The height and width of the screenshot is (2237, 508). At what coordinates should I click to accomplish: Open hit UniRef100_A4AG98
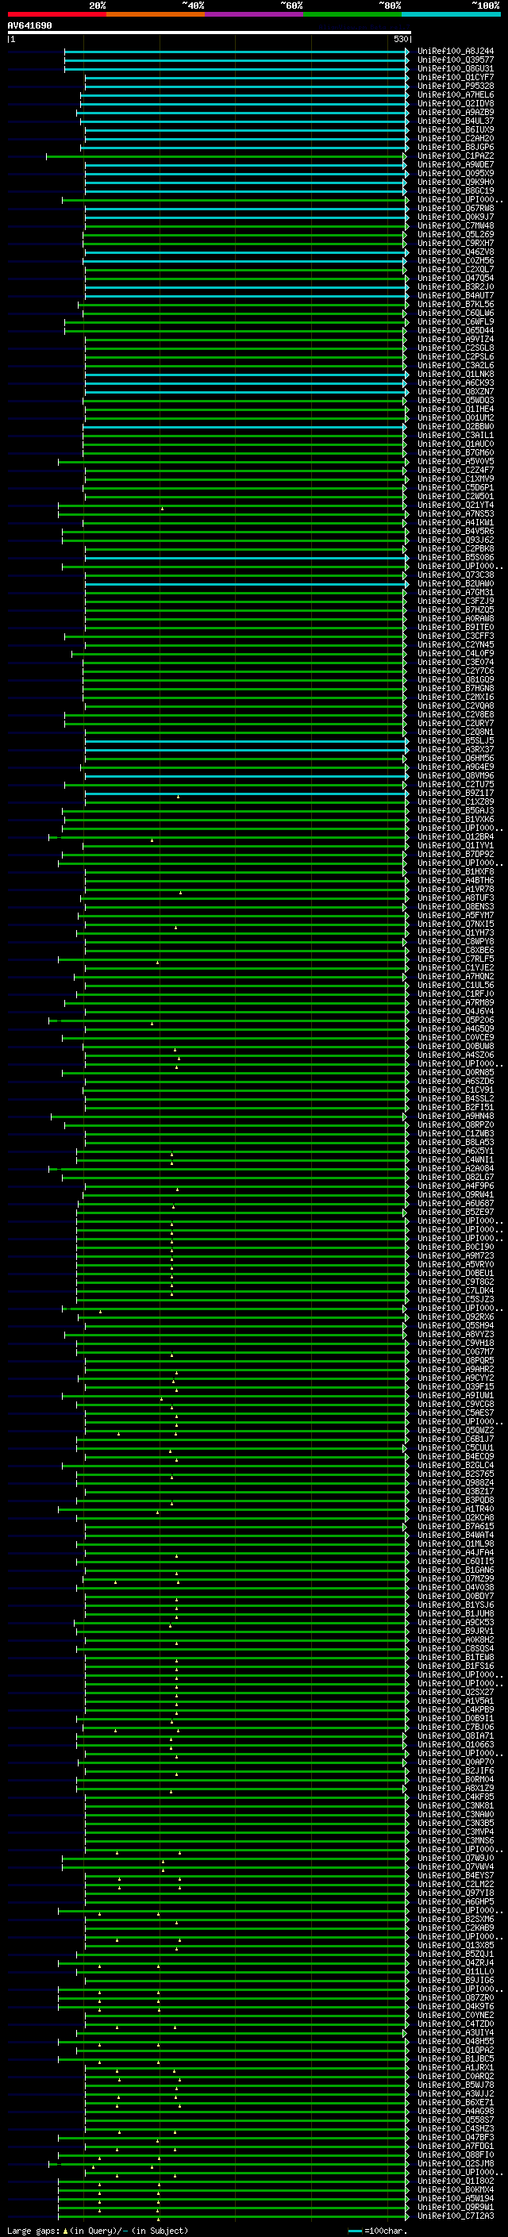(456, 2112)
